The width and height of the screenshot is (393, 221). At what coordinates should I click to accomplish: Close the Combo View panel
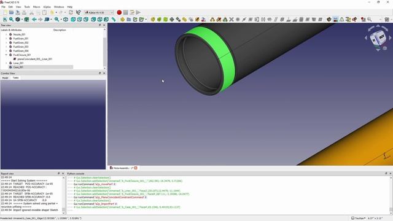tap(104, 73)
